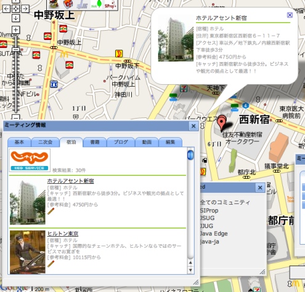Click resize grip of community list window
This screenshot has height=292, width=305.
pos(262,272)
